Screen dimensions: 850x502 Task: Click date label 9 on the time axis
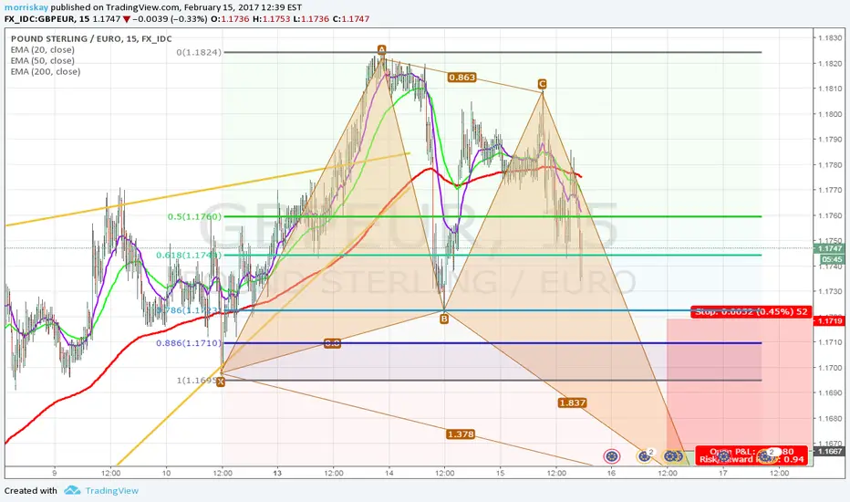point(55,473)
